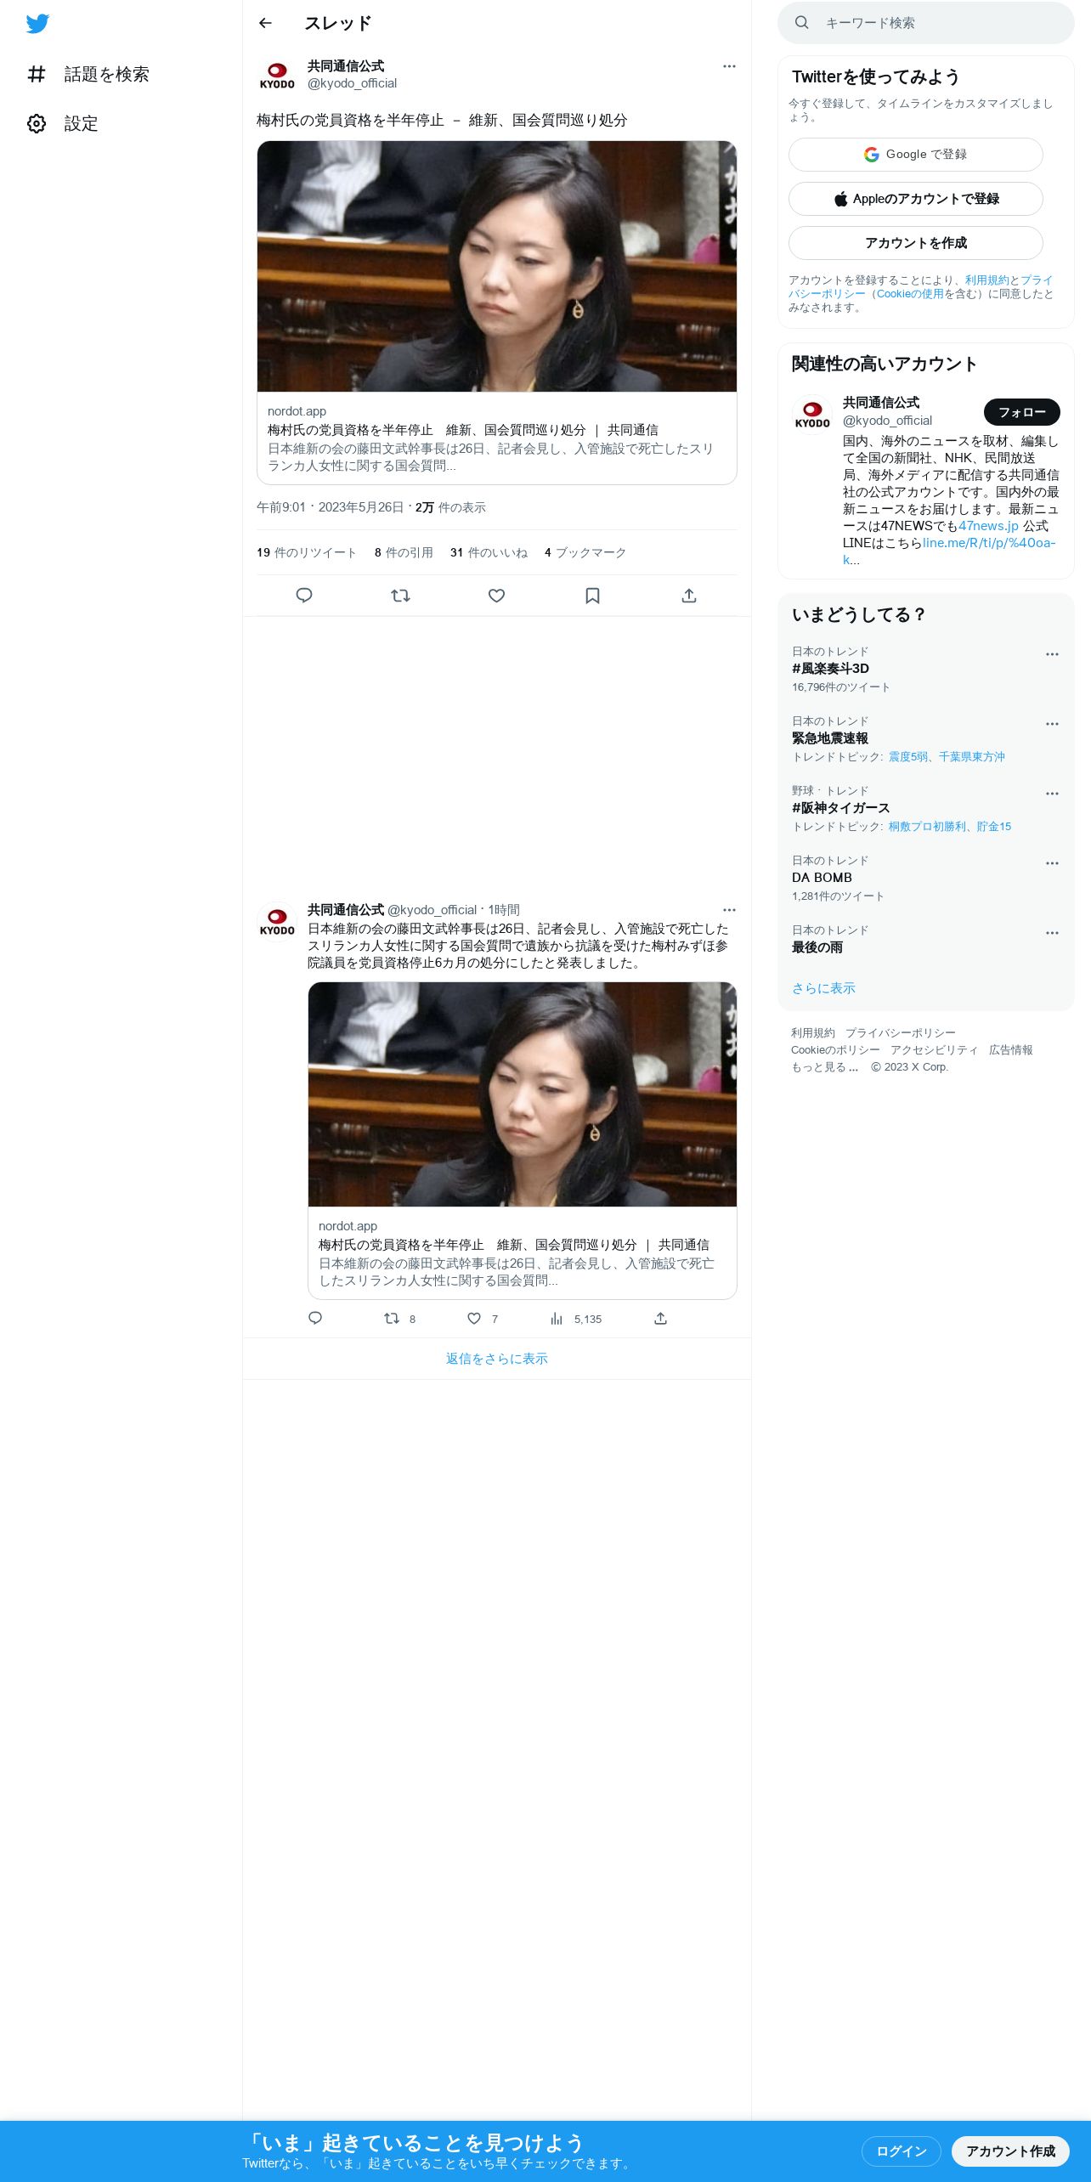Open footer Cookieのポリシー link

coord(835,1050)
